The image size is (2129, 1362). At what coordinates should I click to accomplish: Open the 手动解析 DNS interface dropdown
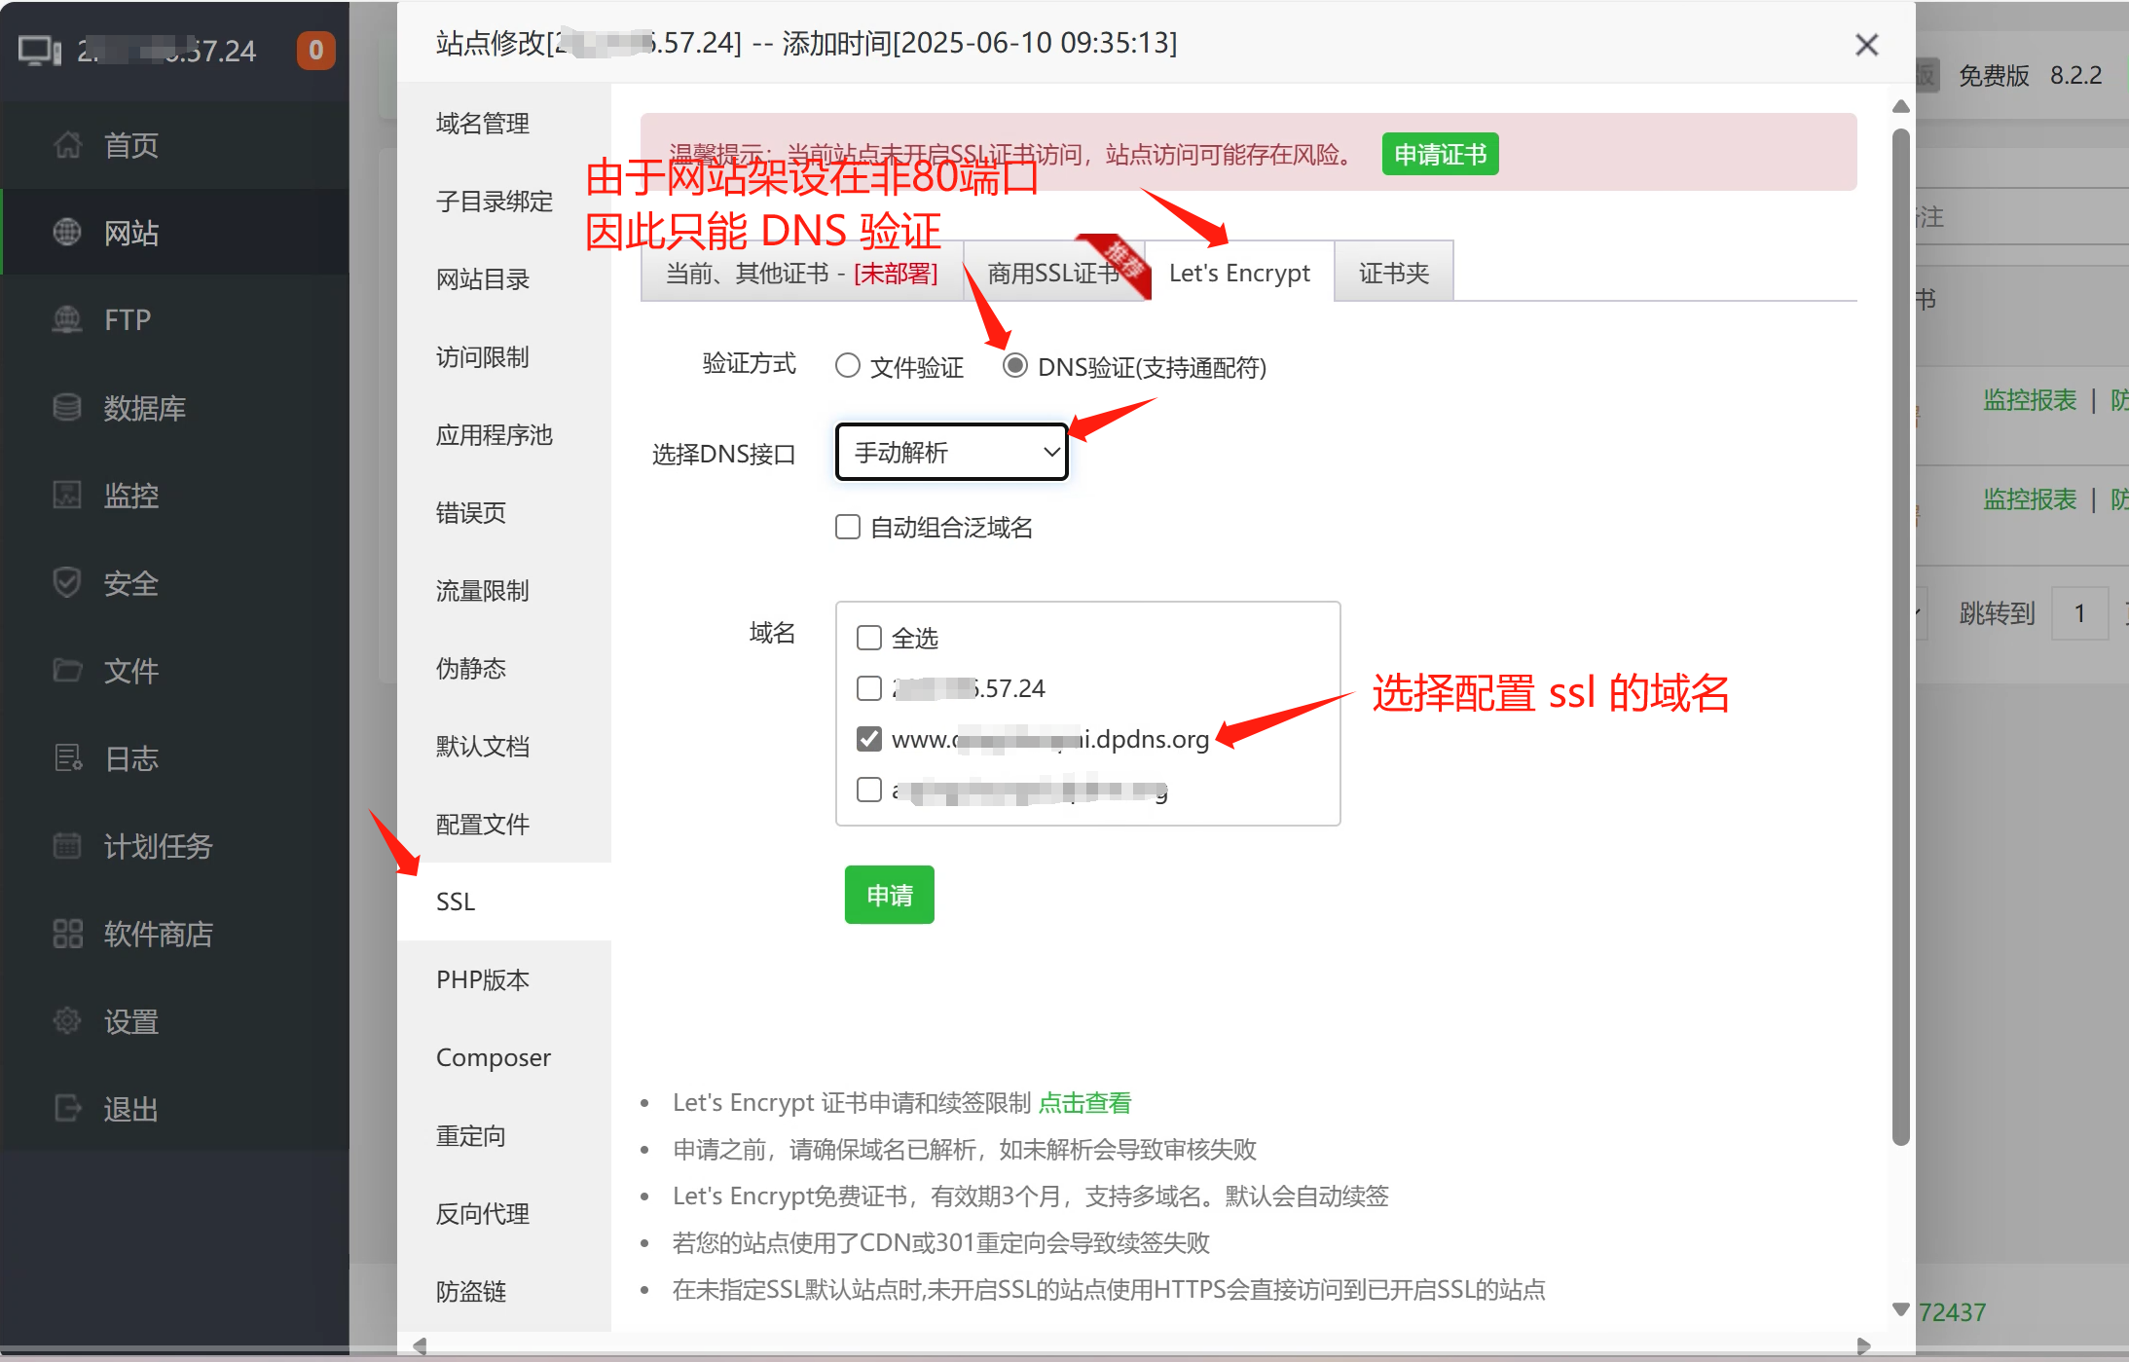coord(952,452)
